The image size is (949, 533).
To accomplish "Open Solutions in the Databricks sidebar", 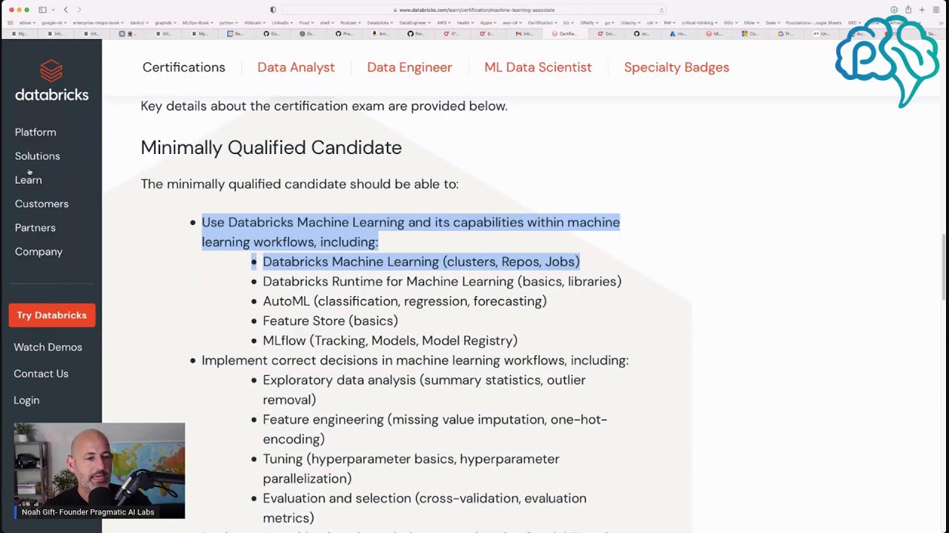I will (x=37, y=156).
